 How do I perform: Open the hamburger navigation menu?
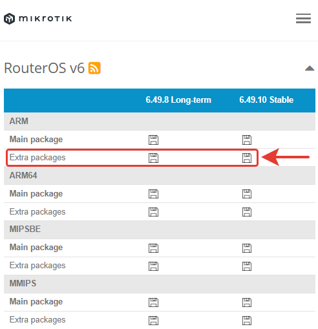pos(303,18)
